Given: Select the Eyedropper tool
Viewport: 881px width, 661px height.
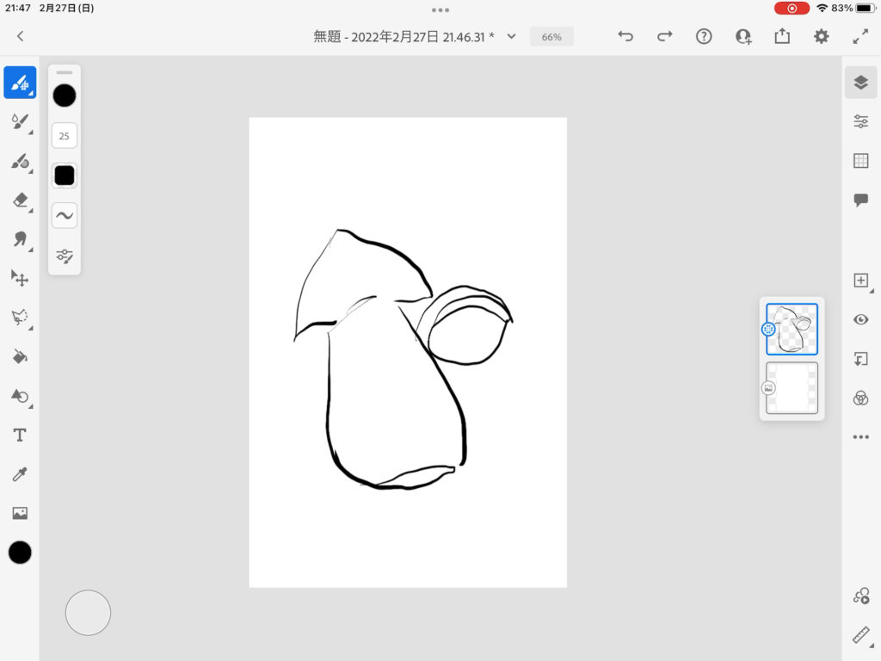Looking at the screenshot, I should click(20, 474).
